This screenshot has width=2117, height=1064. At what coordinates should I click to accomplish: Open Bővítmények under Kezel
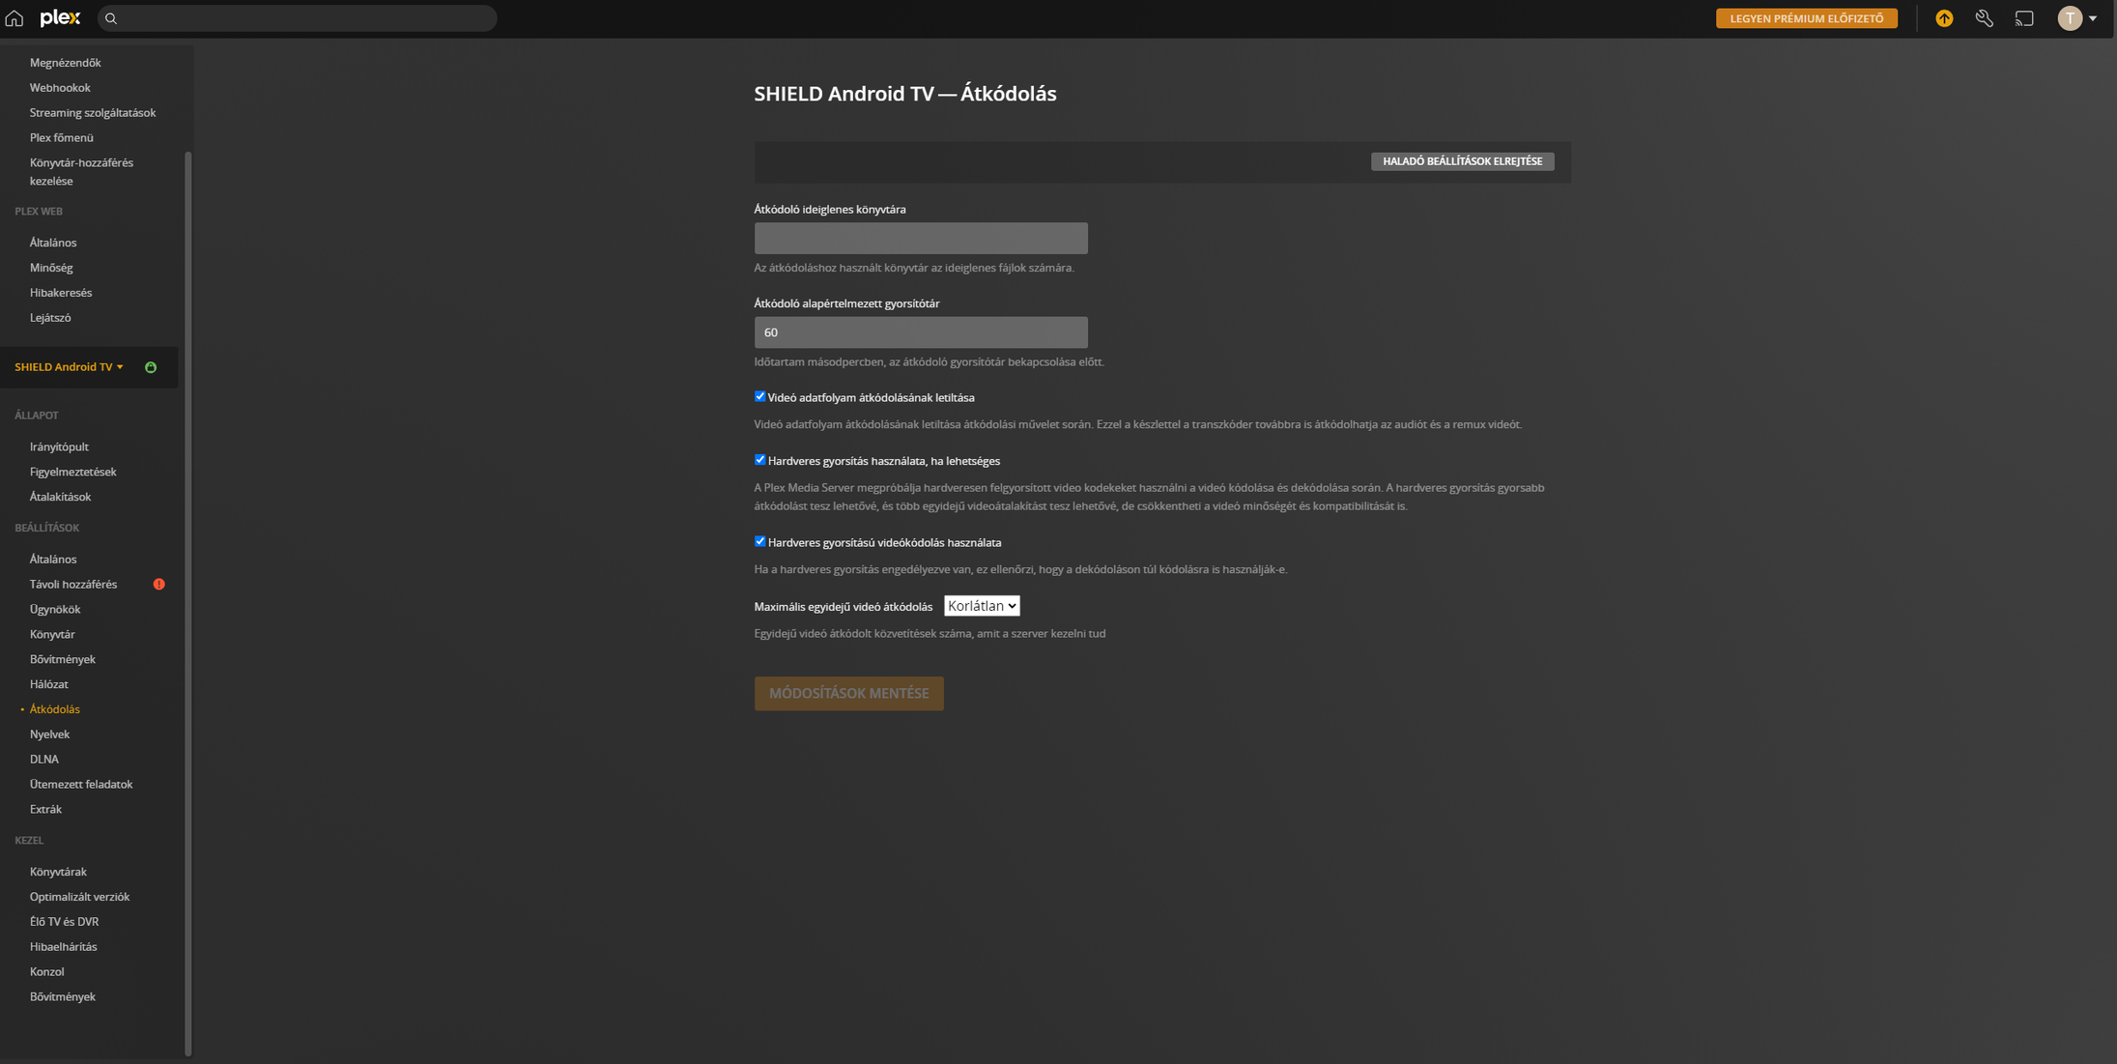[63, 998]
